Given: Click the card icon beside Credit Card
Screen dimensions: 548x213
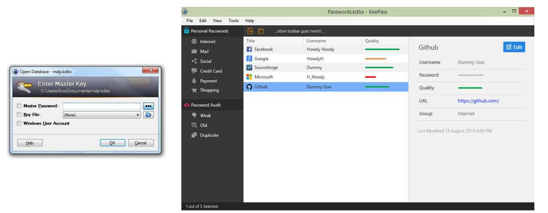Looking at the screenshot, I should (194, 71).
